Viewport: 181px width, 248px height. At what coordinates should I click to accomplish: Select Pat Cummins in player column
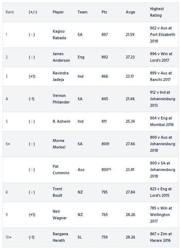(x=61, y=170)
